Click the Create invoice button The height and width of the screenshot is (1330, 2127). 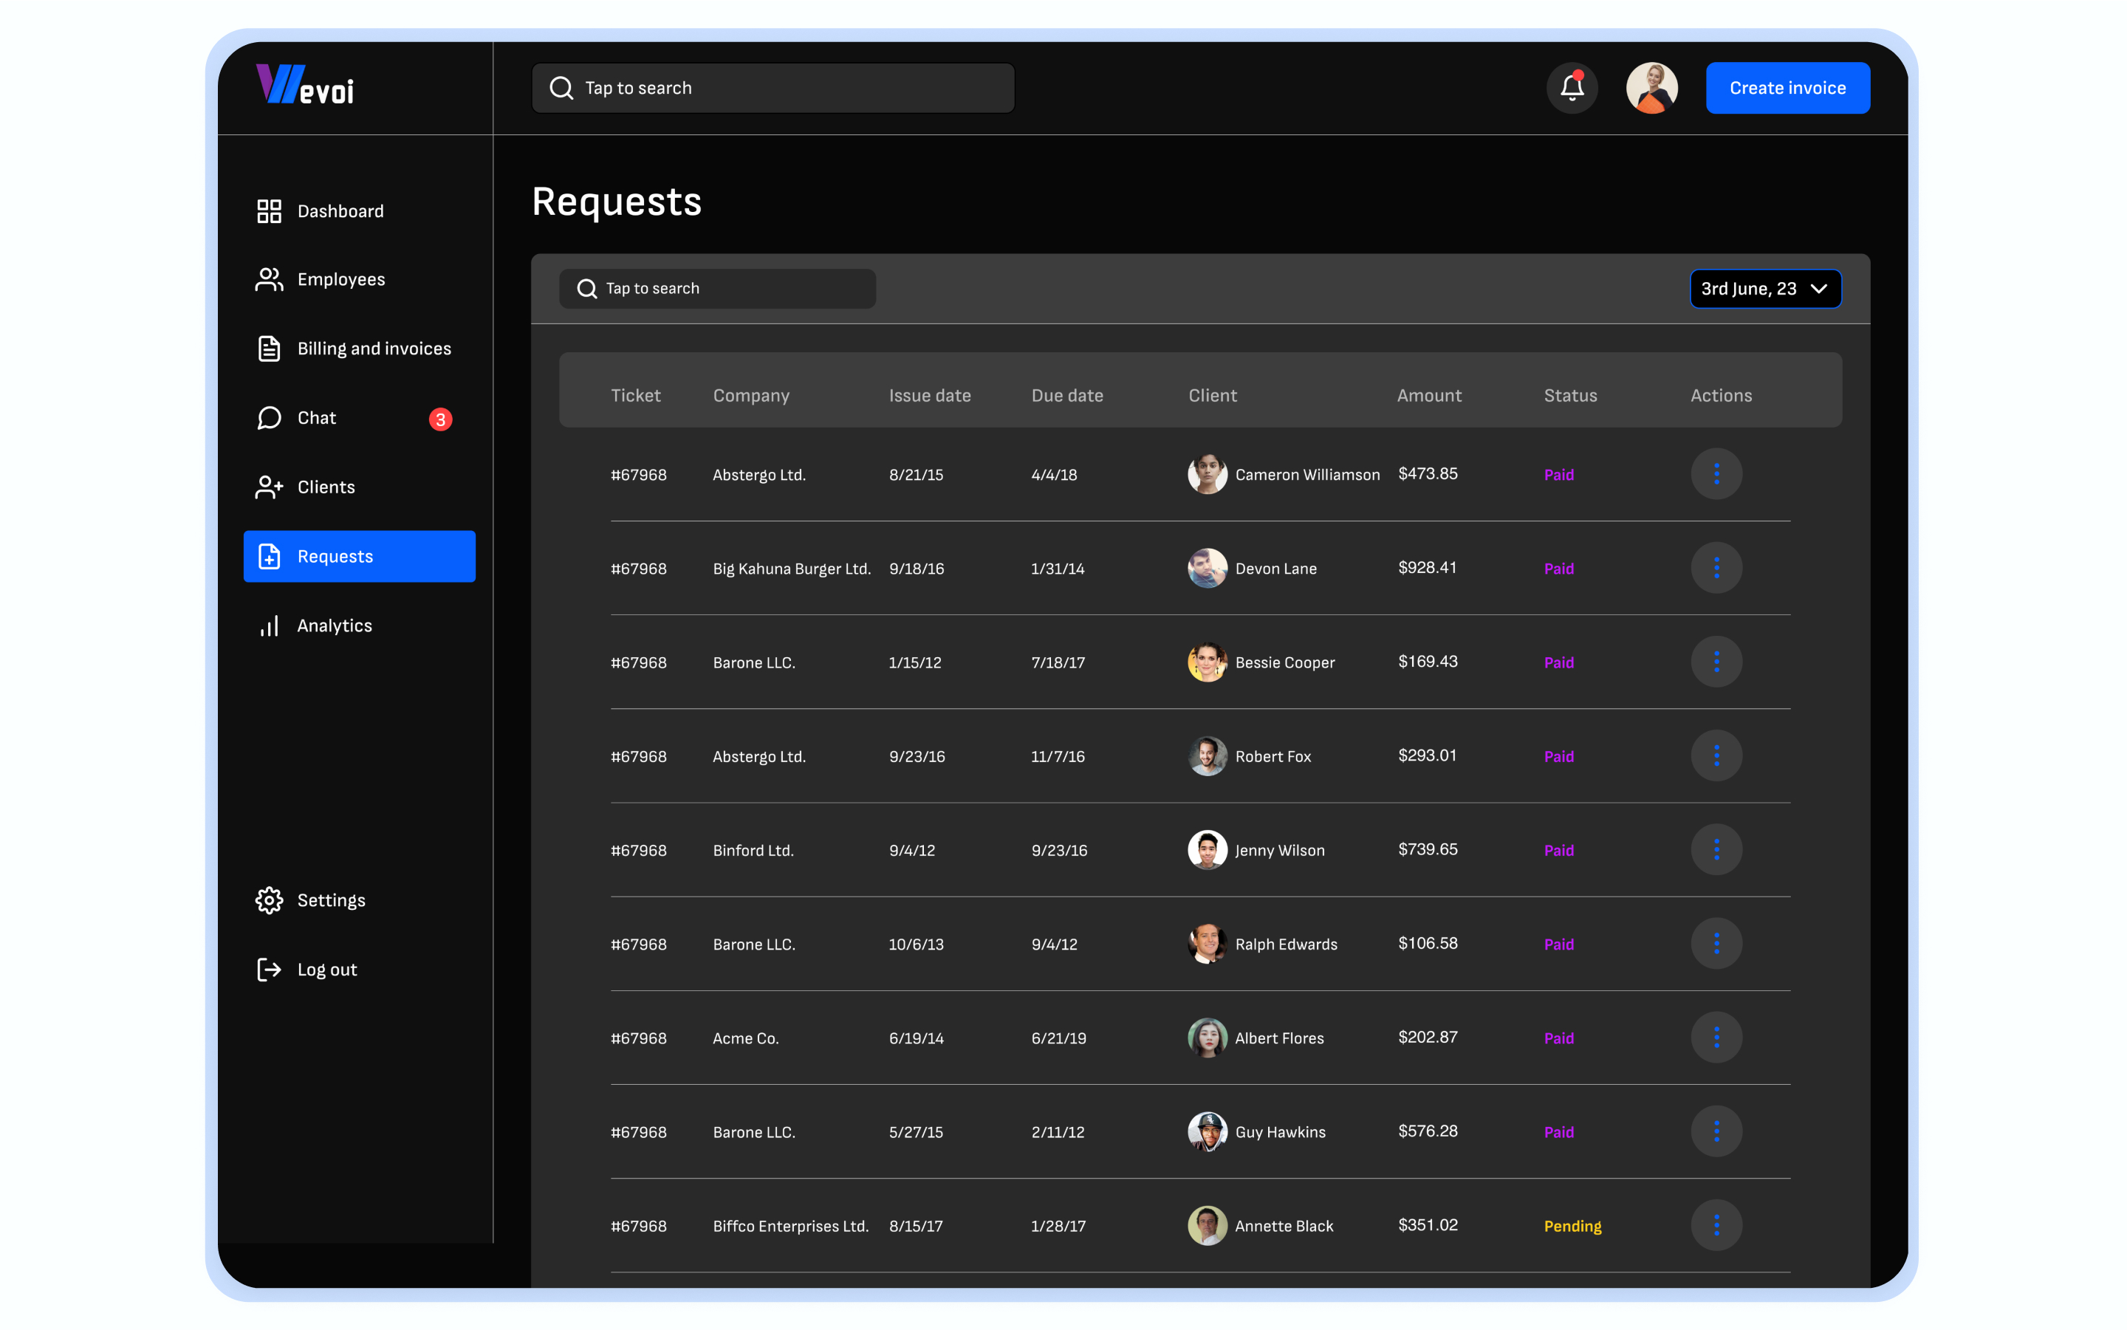point(1787,88)
